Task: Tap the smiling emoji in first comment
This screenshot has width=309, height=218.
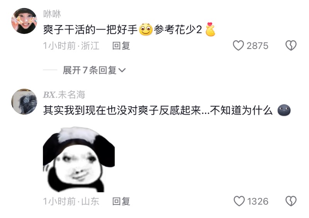Action: tap(146, 30)
